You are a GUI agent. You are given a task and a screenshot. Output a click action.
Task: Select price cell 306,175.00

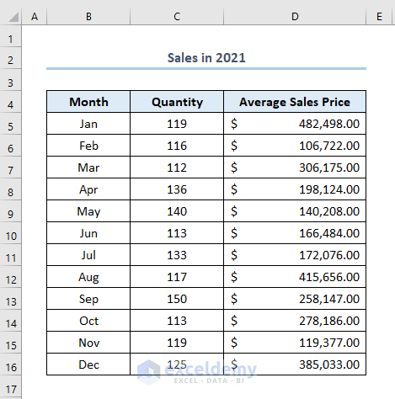tap(295, 168)
